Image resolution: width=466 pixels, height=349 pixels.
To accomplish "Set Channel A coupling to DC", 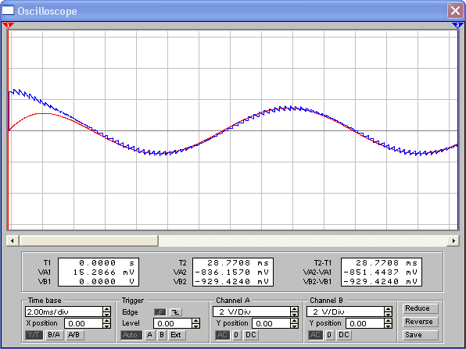I will (251, 335).
